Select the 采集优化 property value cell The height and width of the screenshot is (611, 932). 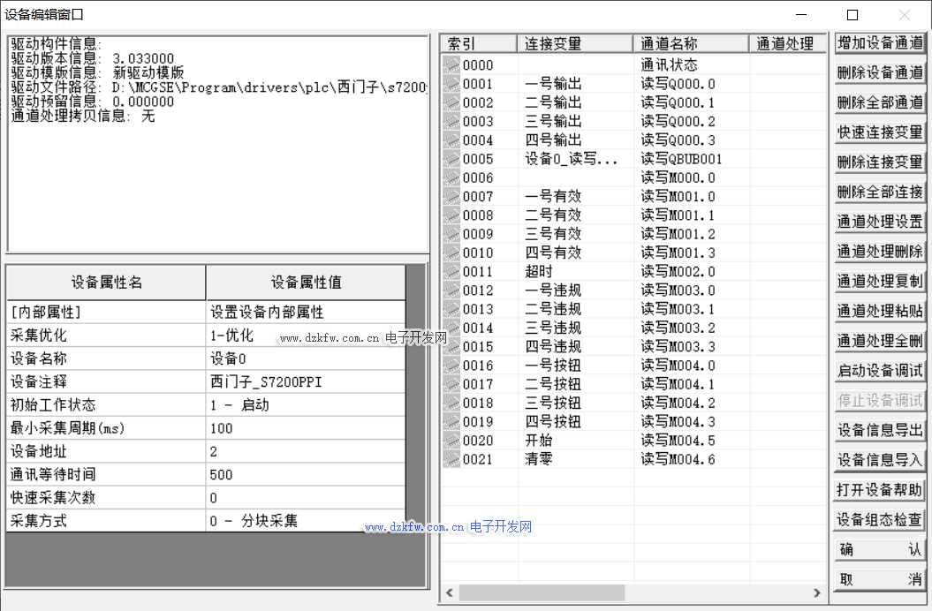point(305,336)
